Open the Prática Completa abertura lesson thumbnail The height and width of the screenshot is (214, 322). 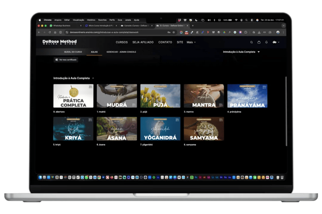(73, 96)
